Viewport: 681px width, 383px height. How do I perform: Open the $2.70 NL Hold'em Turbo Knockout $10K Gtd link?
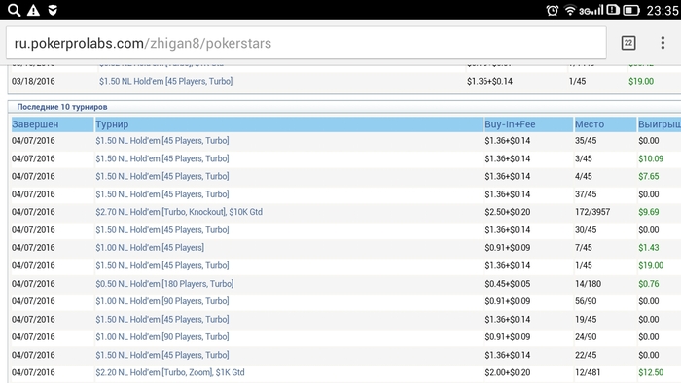coord(179,212)
